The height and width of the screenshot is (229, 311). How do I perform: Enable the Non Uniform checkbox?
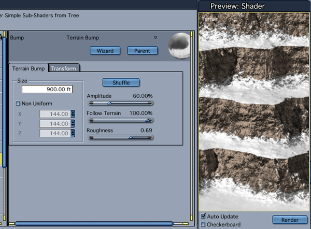[18, 104]
